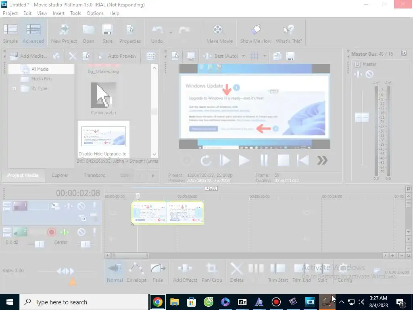This screenshot has width=413, height=310.
Task: Mute the Master bus
Action: (369, 74)
